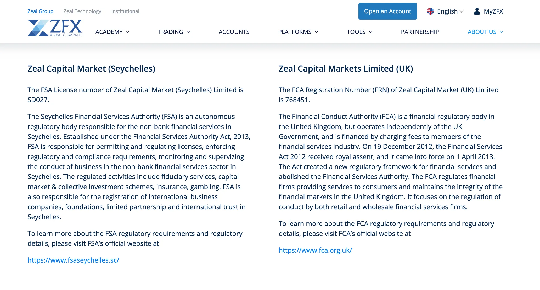
Task: Expand the Academy menu chevron
Action: click(128, 32)
